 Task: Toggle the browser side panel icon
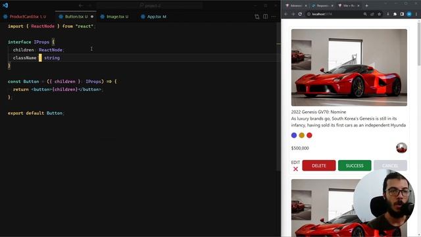[x=402, y=14]
